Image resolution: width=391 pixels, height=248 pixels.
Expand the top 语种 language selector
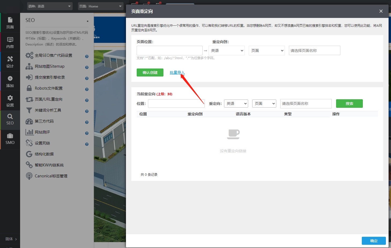click(x=50, y=6)
